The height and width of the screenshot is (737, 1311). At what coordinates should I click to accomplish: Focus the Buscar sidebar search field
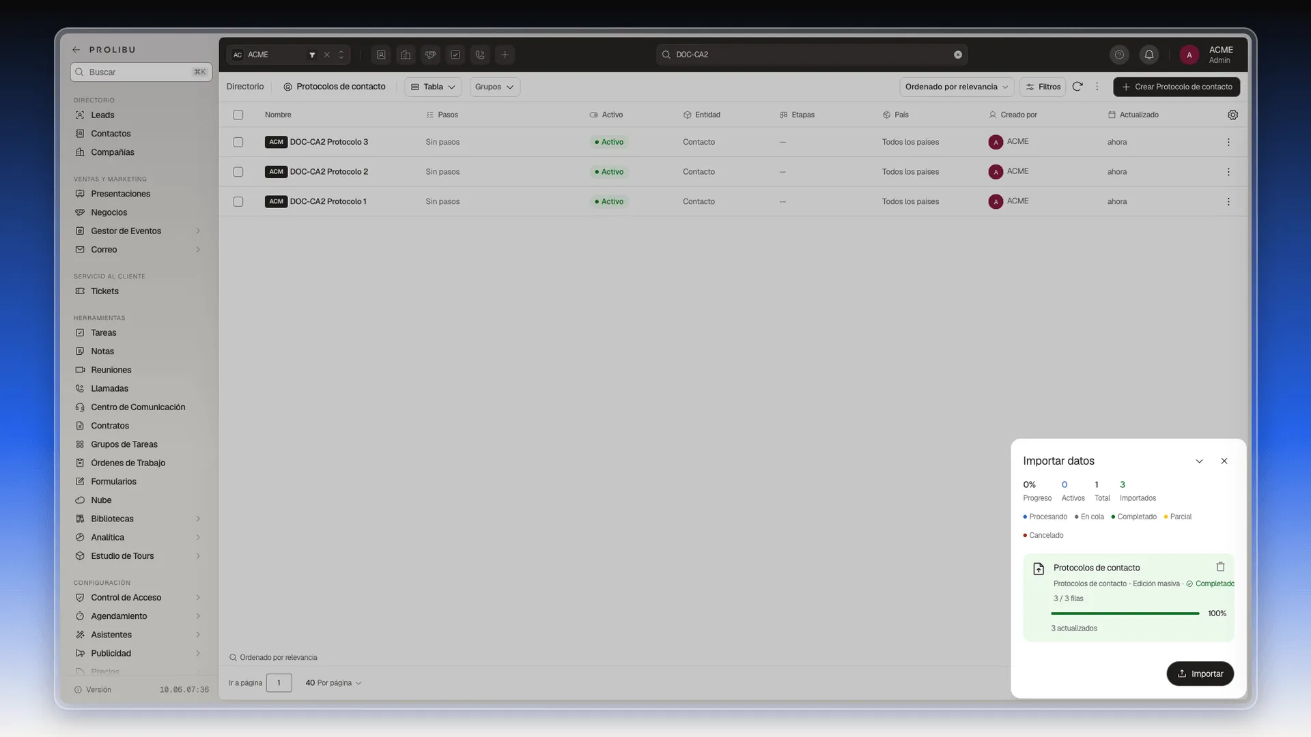[x=141, y=72]
